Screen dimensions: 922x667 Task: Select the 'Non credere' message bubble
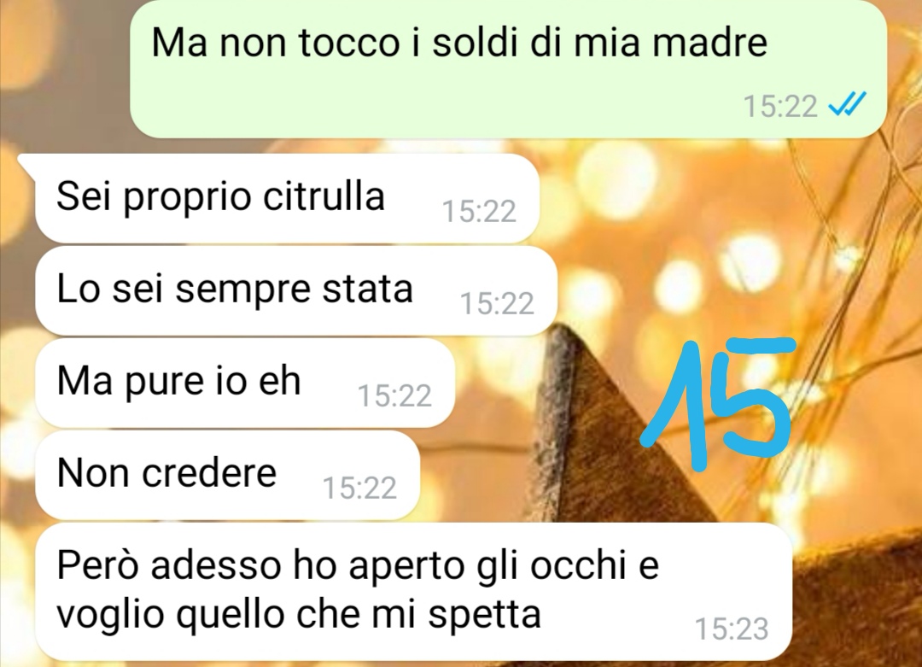[227, 475]
